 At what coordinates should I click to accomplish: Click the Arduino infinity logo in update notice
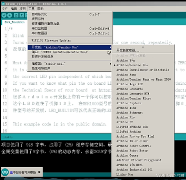[5, 172]
